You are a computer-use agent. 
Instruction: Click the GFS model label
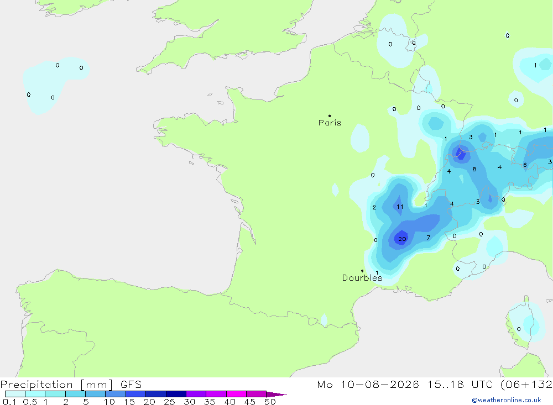point(131,385)
